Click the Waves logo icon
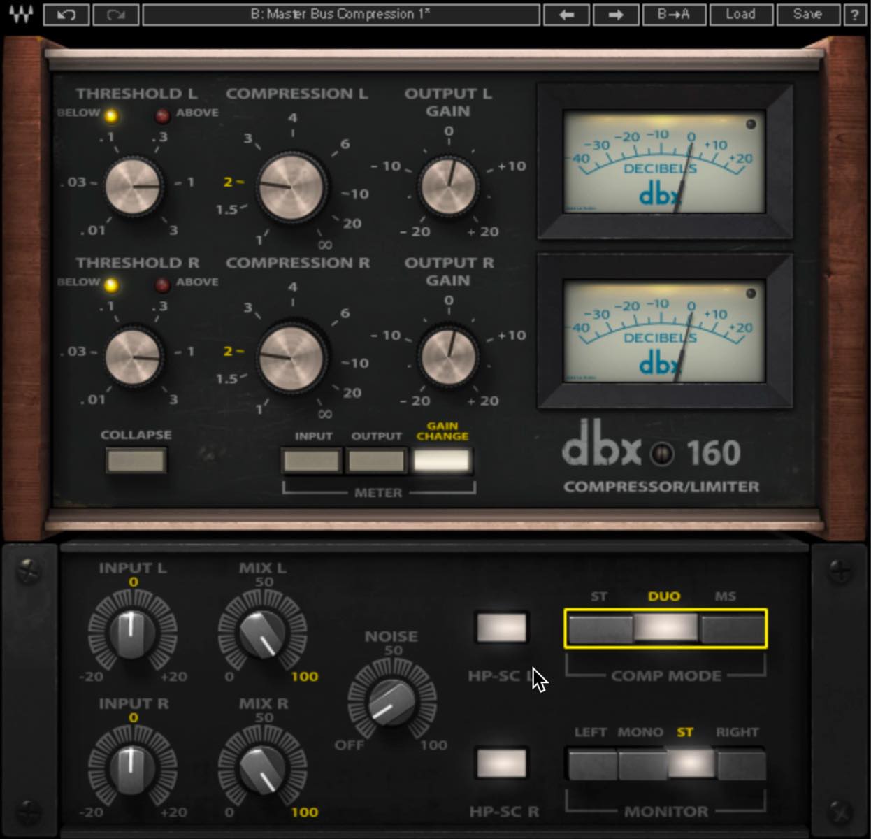The height and width of the screenshot is (839, 871). [x=21, y=13]
